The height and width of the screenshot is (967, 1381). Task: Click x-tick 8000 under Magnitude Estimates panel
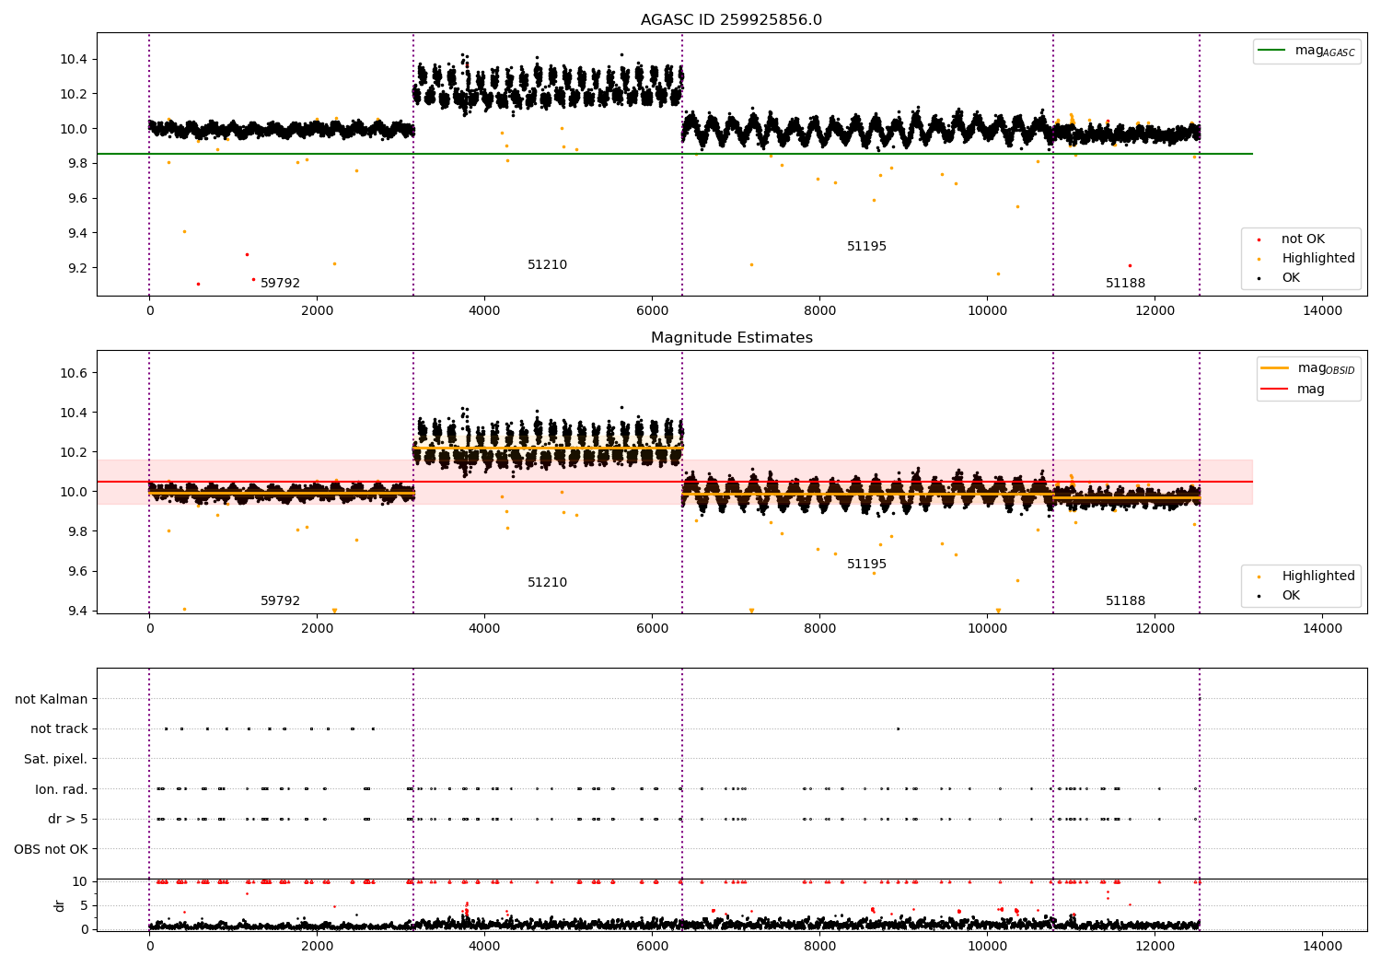click(x=819, y=629)
